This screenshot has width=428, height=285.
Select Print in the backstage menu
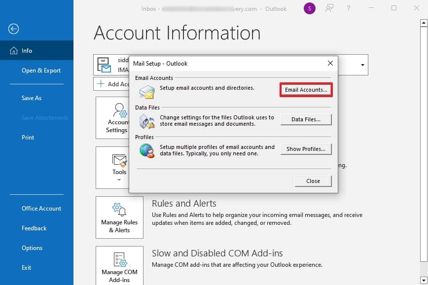[28, 137]
